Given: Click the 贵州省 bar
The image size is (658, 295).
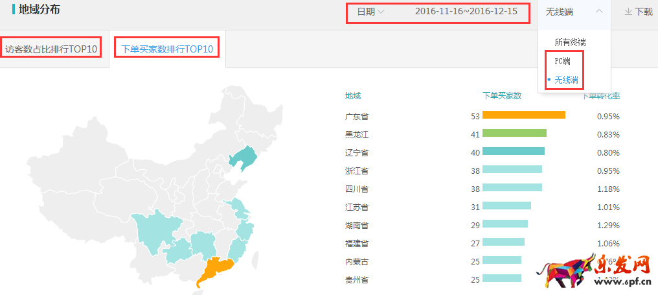Looking at the screenshot, I should click(x=502, y=278).
